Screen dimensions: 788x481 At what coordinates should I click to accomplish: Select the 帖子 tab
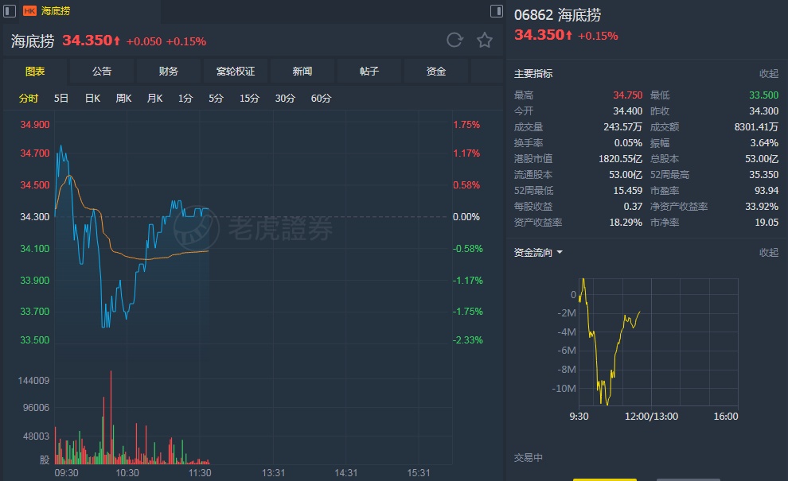point(369,72)
